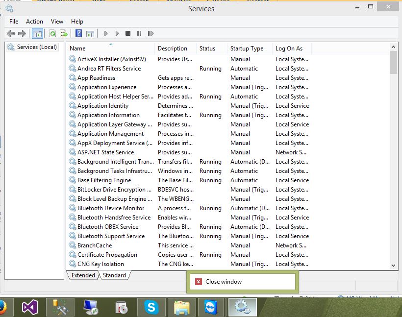Select Application Layer Gateway service
The image size is (402, 317).
coord(189,124)
